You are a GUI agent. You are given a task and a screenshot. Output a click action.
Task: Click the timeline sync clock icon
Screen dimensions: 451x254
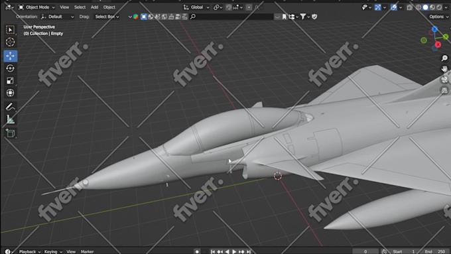[384, 252]
